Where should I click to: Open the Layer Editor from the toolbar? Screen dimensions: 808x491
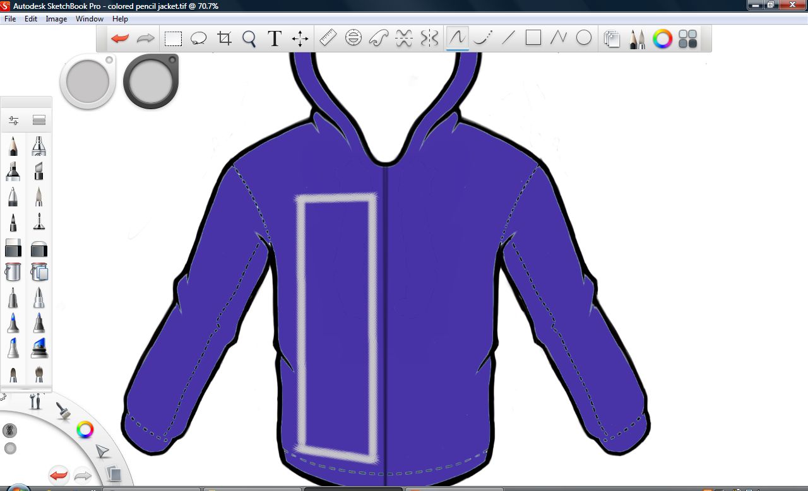(x=612, y=39)
